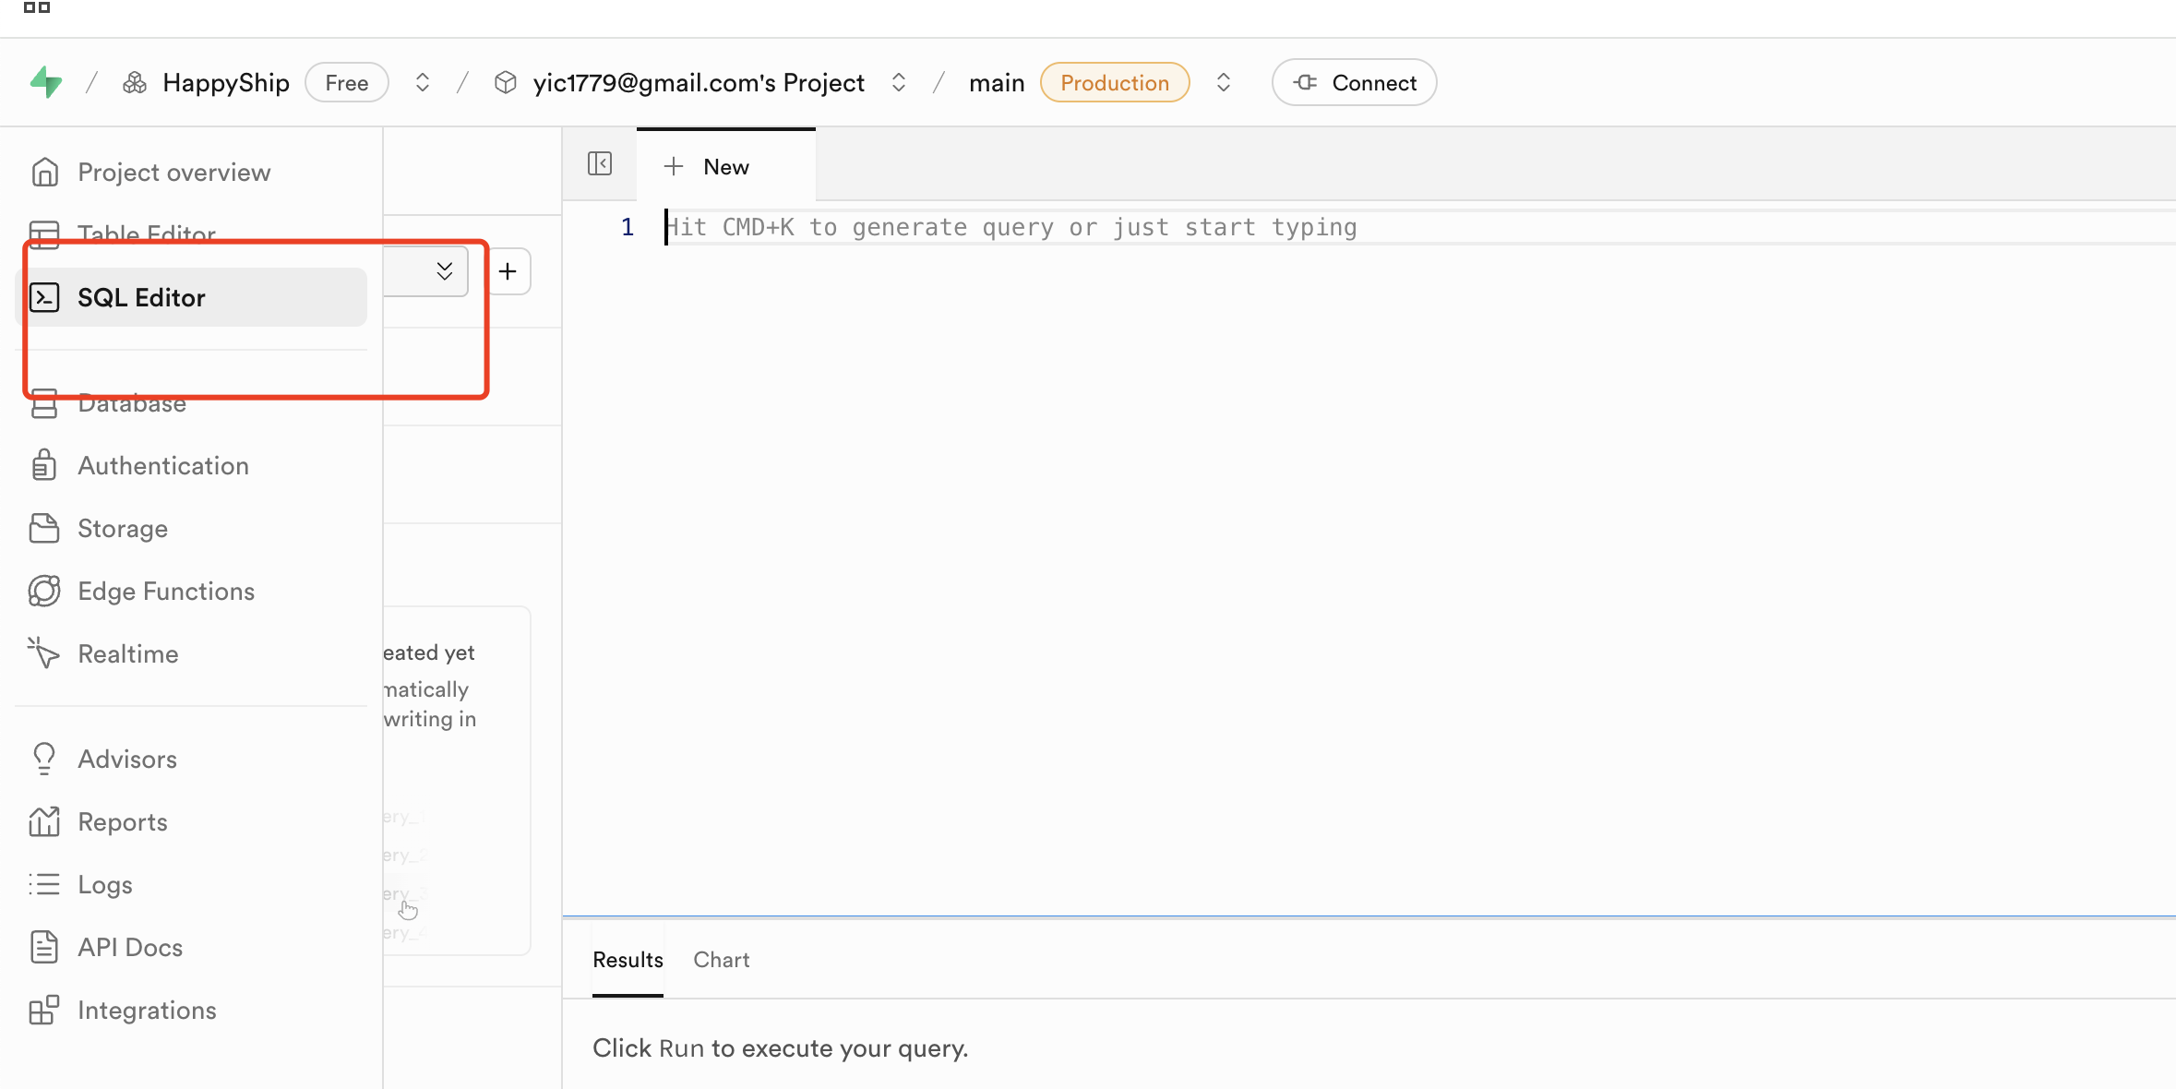Viewport: 2176px width, 1089px height.
Task: Open the Storage folder icon
Action: pyautogui.click(x=44, y=529)
